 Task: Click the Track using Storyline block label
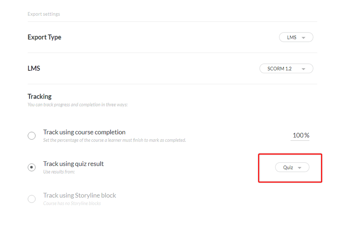point(80,195)
